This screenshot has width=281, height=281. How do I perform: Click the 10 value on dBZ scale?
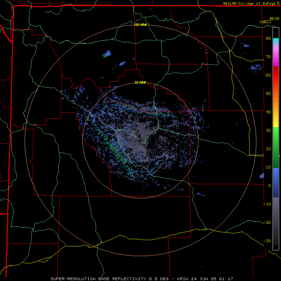[268, 167]
